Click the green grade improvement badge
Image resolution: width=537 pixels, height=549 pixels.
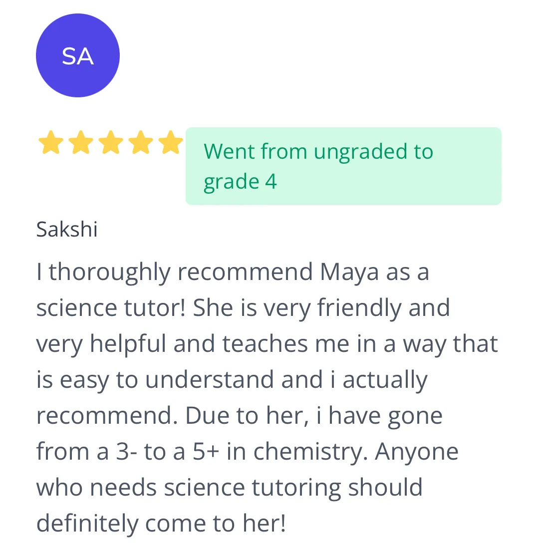pos(343,166)
